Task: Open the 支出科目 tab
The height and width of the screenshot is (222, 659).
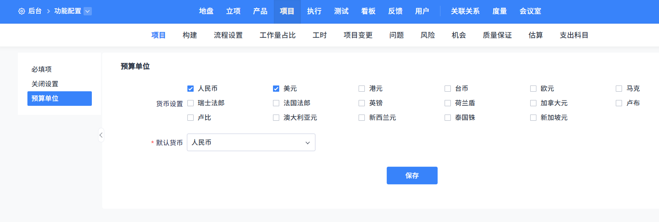Action: pos(574,35)
